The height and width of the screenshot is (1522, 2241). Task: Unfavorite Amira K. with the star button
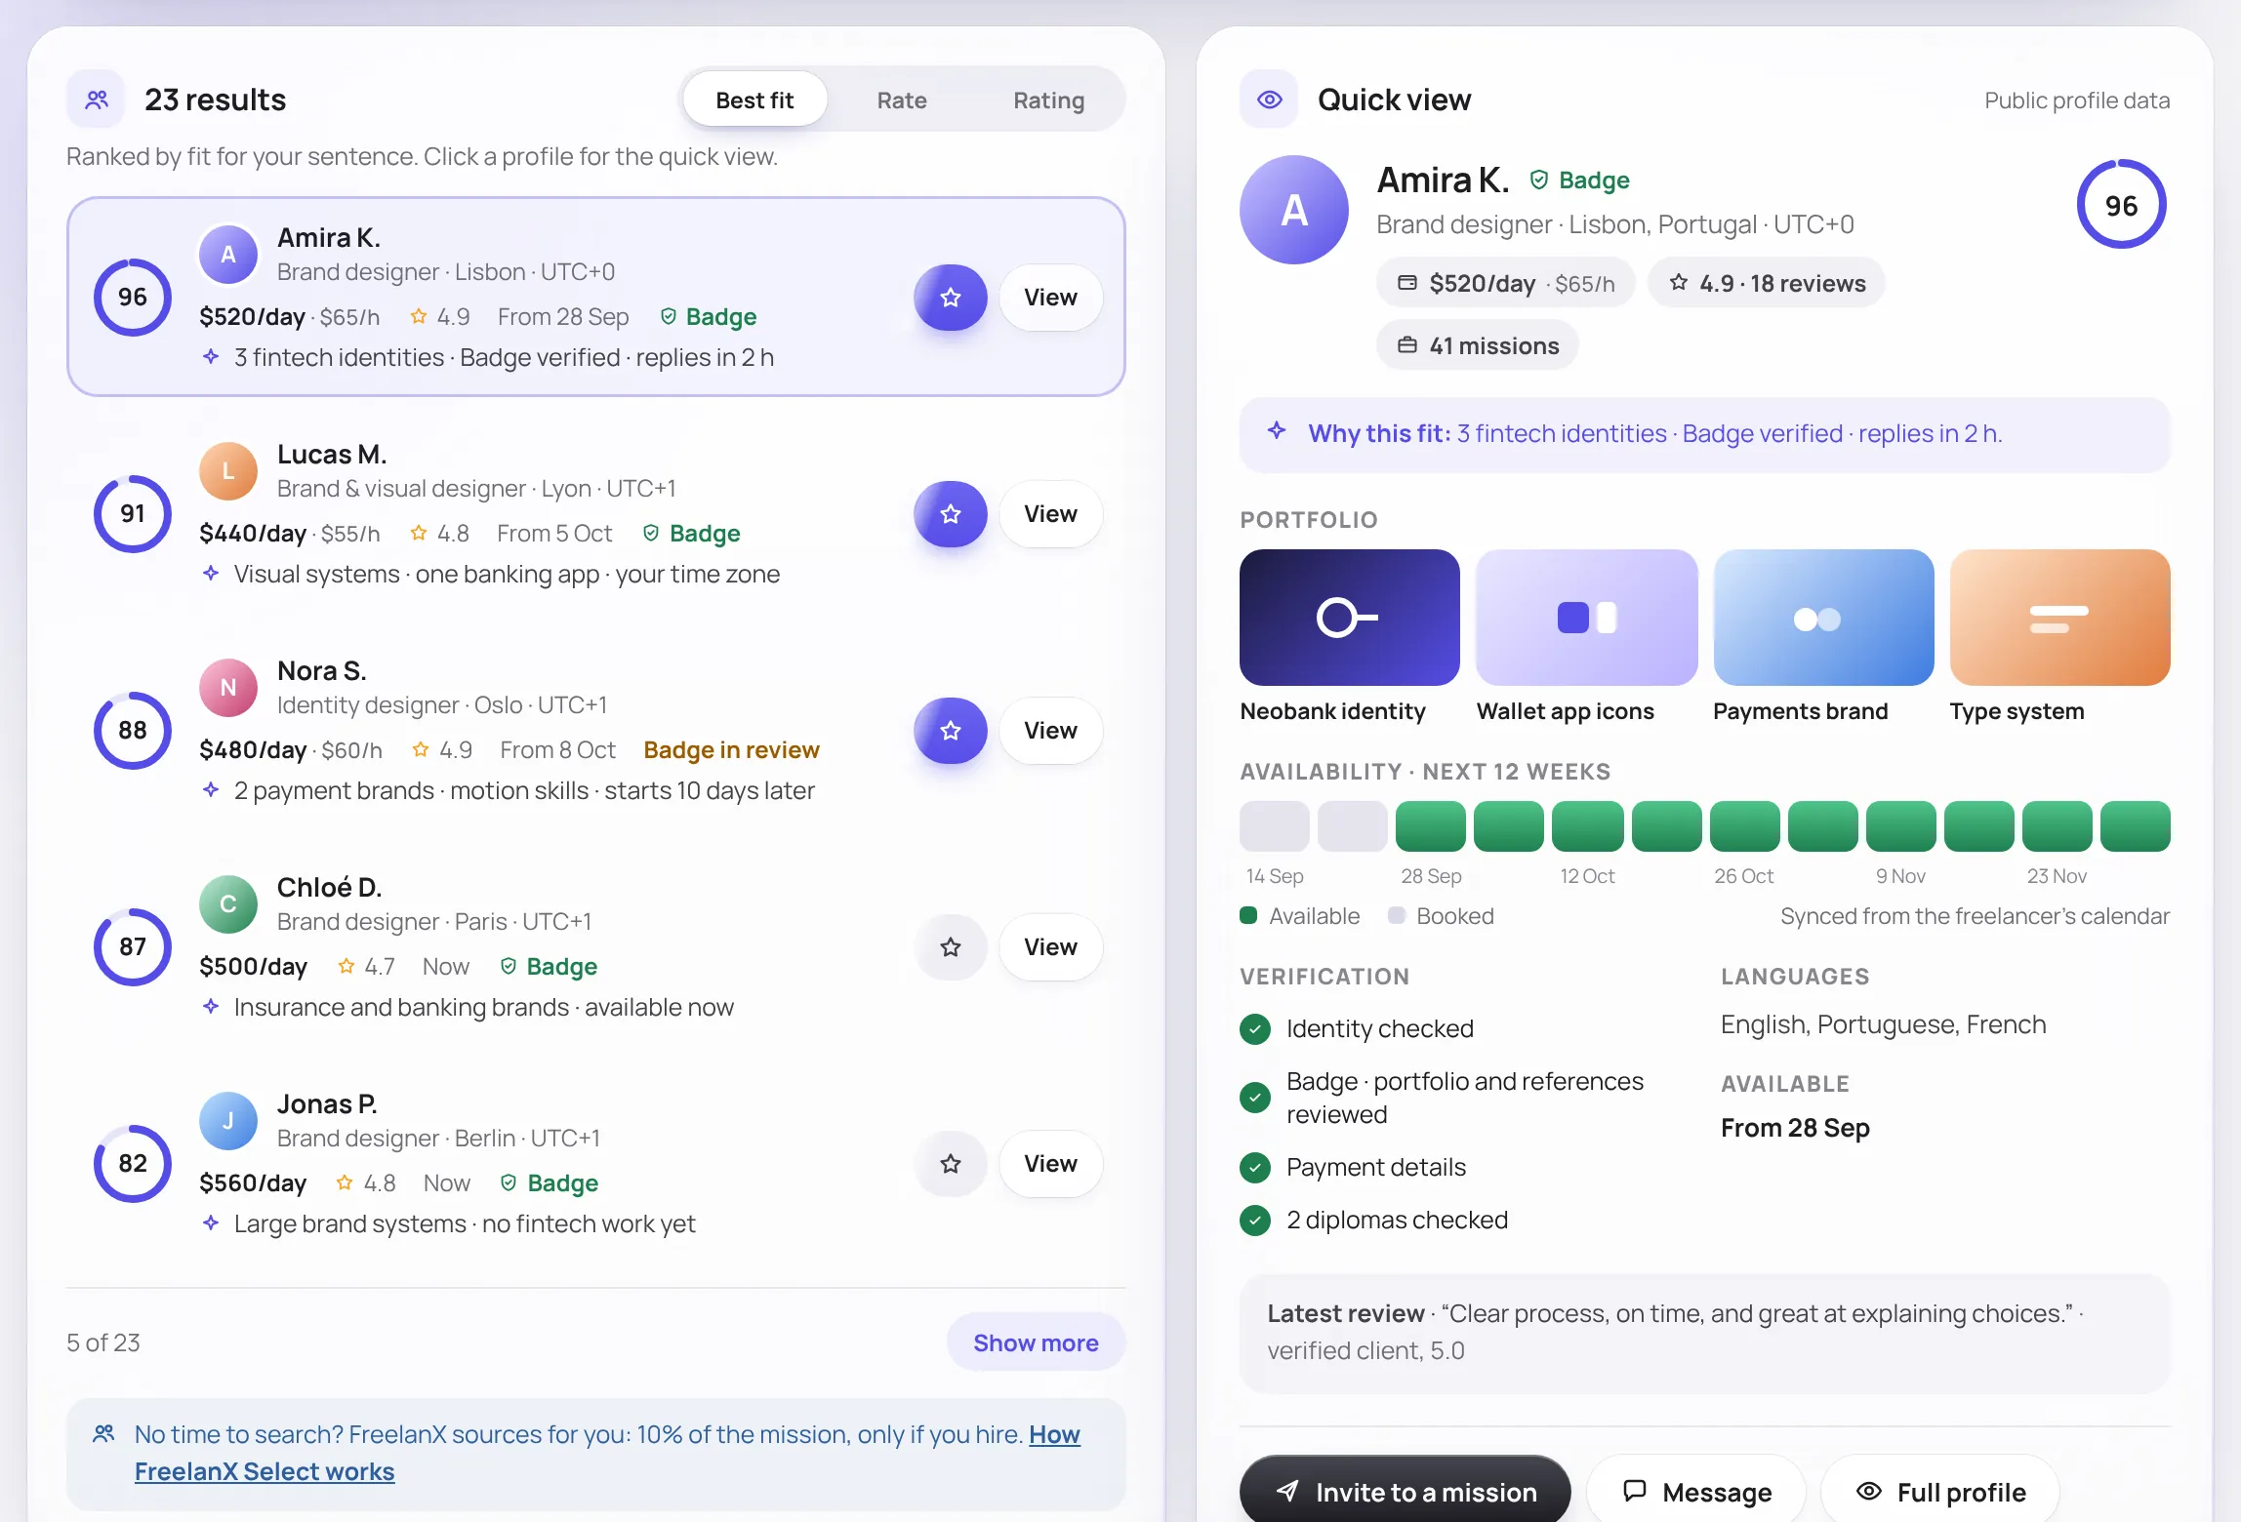950,298
